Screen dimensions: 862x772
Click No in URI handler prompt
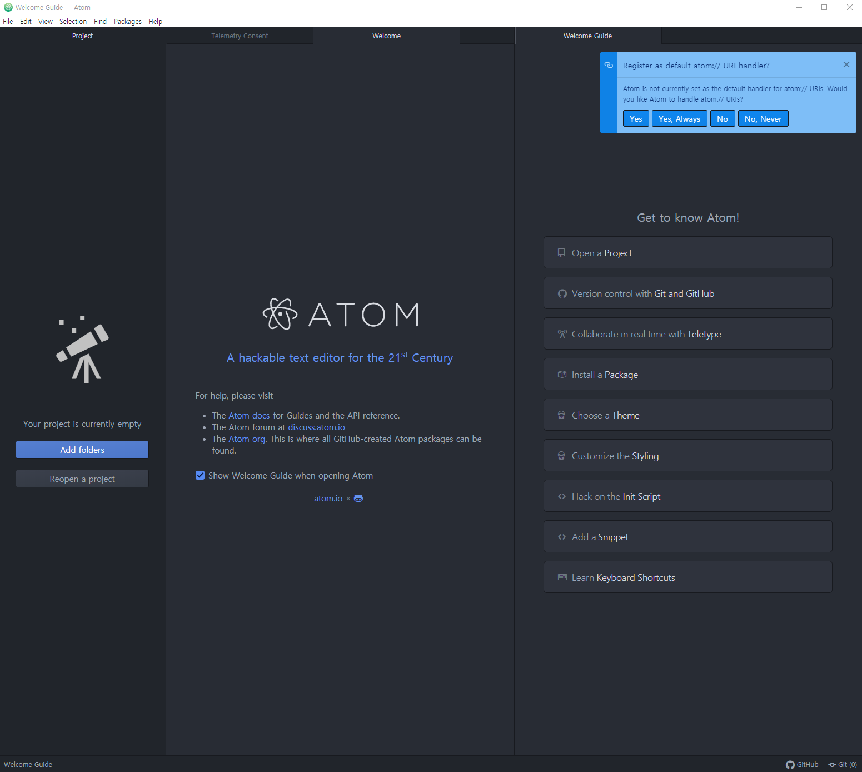(723, 119)
